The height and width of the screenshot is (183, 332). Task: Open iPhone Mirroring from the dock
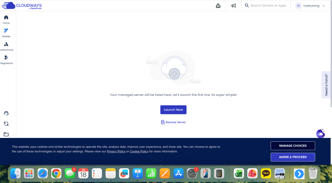pos(206,174)
